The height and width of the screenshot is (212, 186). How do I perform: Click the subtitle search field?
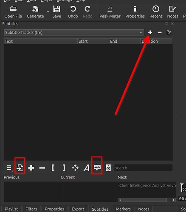tap(143, 168)
